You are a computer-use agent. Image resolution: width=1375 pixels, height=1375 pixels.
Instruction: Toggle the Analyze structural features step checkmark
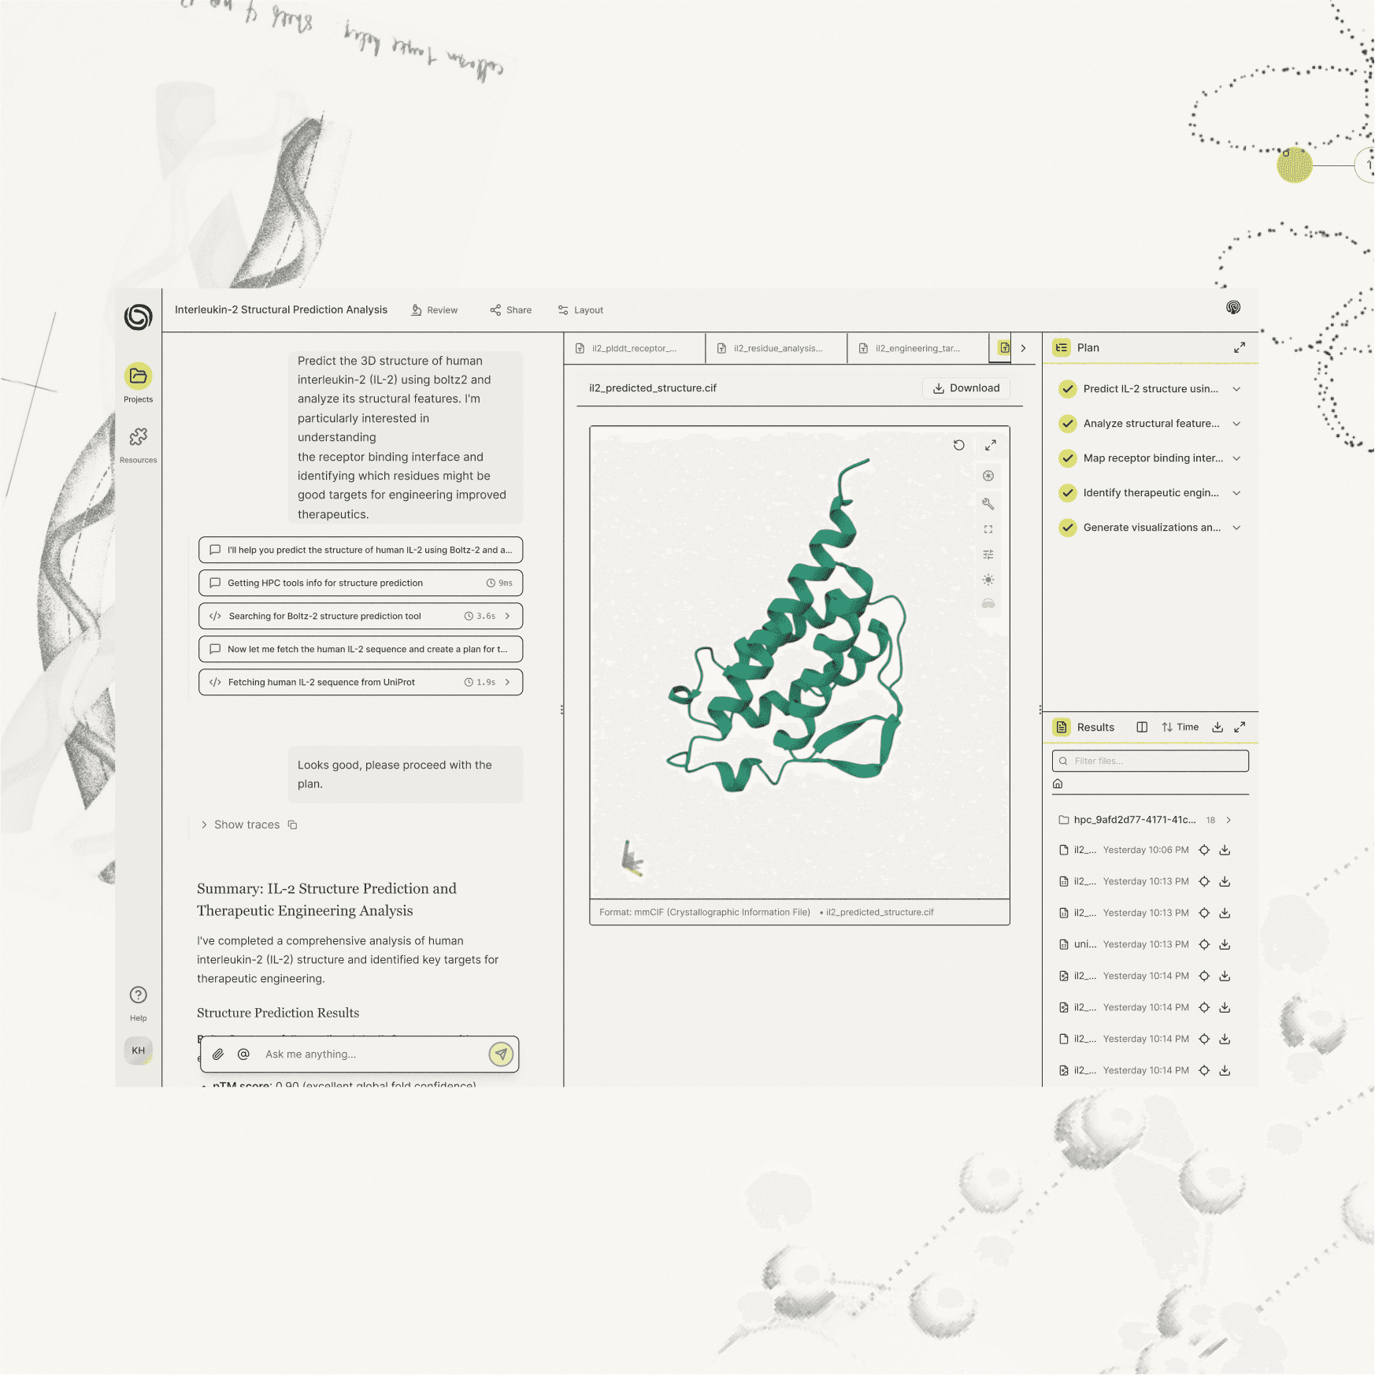[1068, 424]
